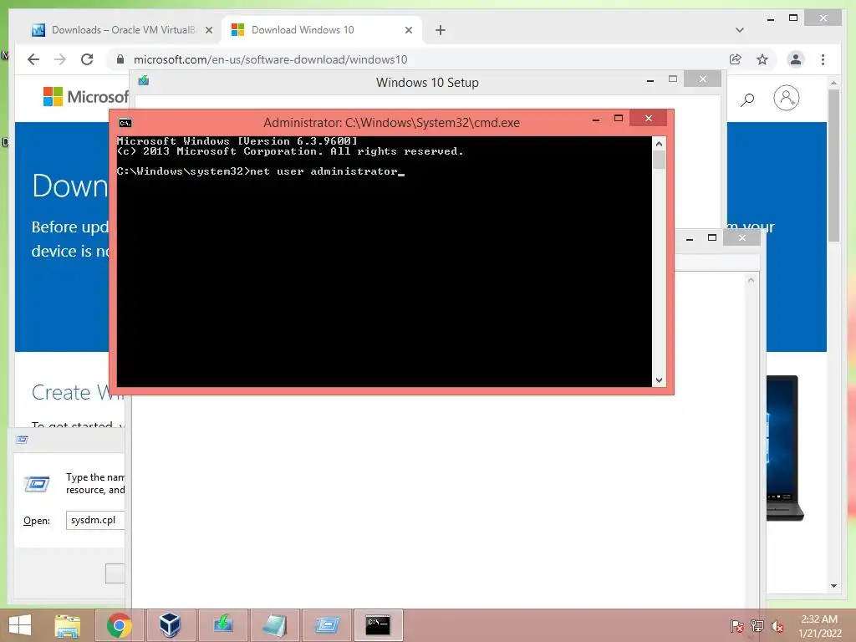Viewport: 856px width, 642px height.
Task: Click the cmd.exe title bar system icon
Action: point(125,123)
